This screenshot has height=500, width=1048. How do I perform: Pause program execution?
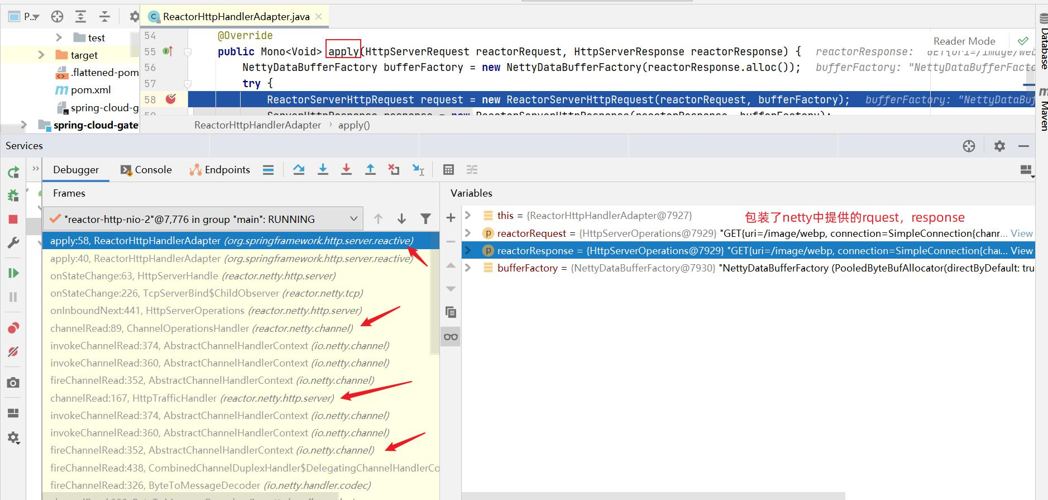(x=13, y=297)
